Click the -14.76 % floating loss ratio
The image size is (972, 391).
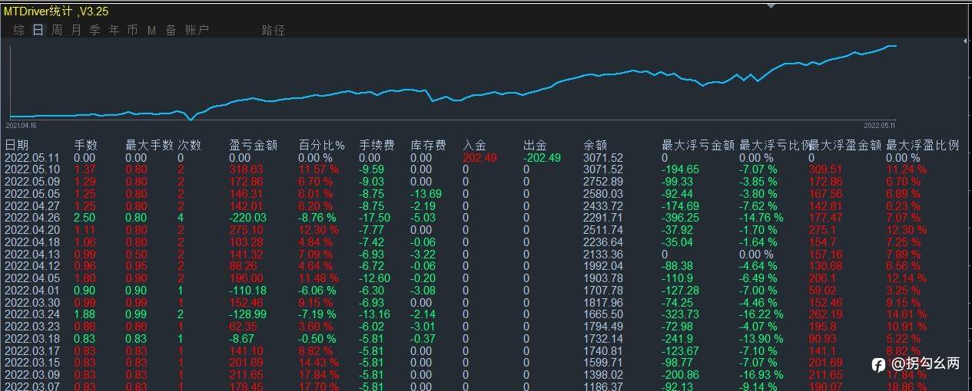pyautogui.click(x=761, y=218)
